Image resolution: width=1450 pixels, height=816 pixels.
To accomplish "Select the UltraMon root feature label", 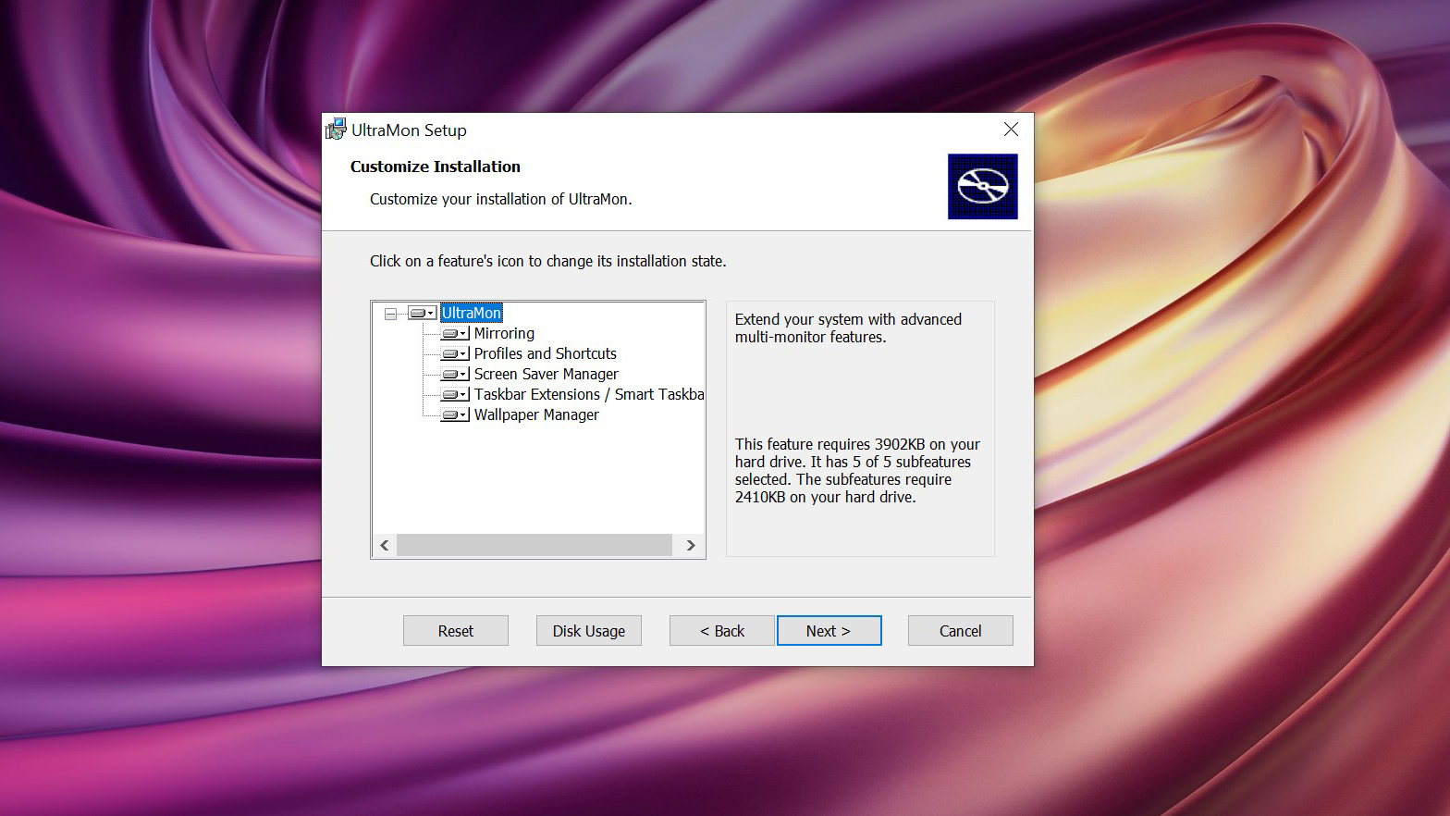I will click(472, 314).
